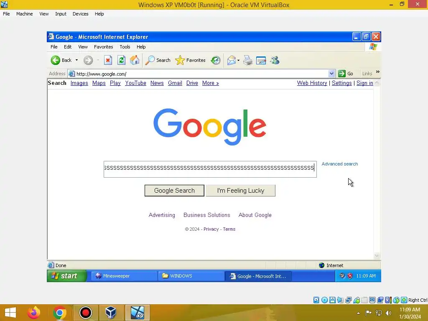Click the Edit page toolbar icon
This screenshot has width=428, height=321.
click(x=261, y=60)
